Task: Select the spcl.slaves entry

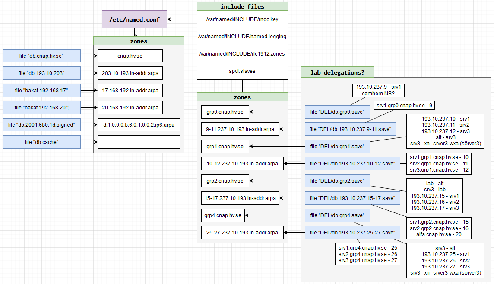Action: click(x=242, y=71)
